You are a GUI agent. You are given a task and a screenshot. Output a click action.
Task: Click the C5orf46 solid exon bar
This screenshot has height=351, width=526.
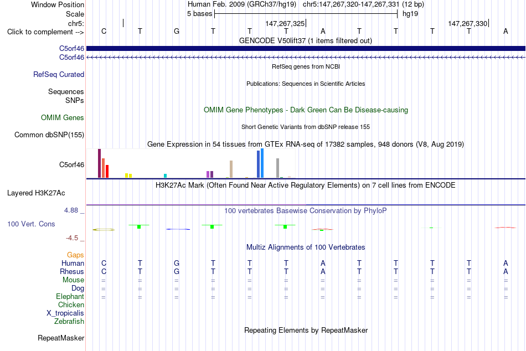tap(306, 48)
